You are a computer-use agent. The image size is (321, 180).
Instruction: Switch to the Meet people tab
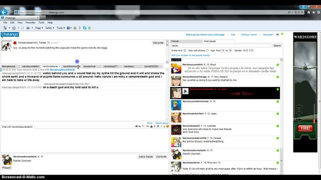[218, 41]
